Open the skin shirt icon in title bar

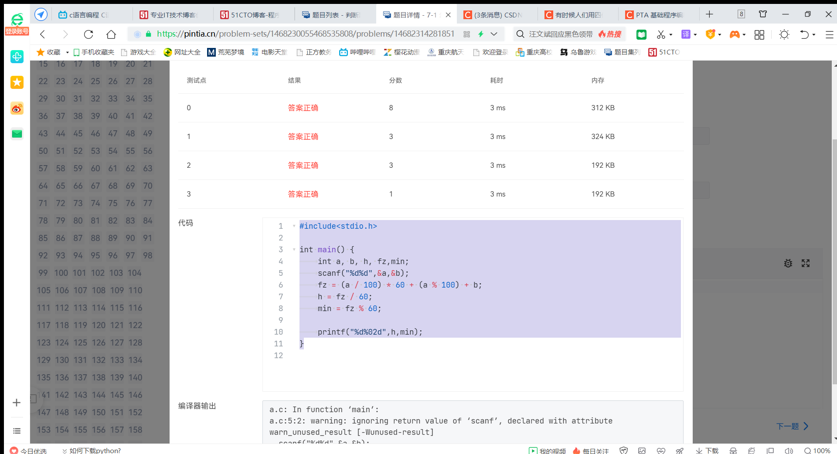[x=763, y=14]
